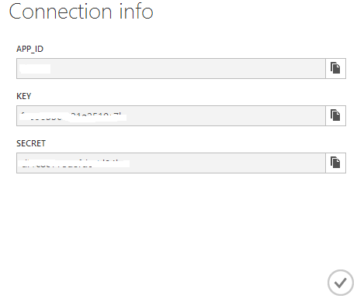Click the Connection info heading

pos(81,12)
